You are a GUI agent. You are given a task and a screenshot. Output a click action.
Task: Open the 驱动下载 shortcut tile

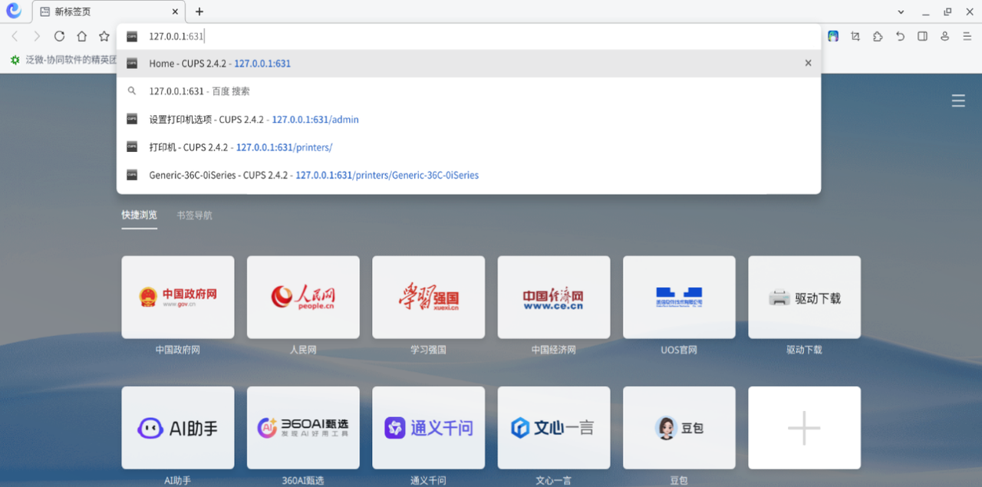pos(804,298)
